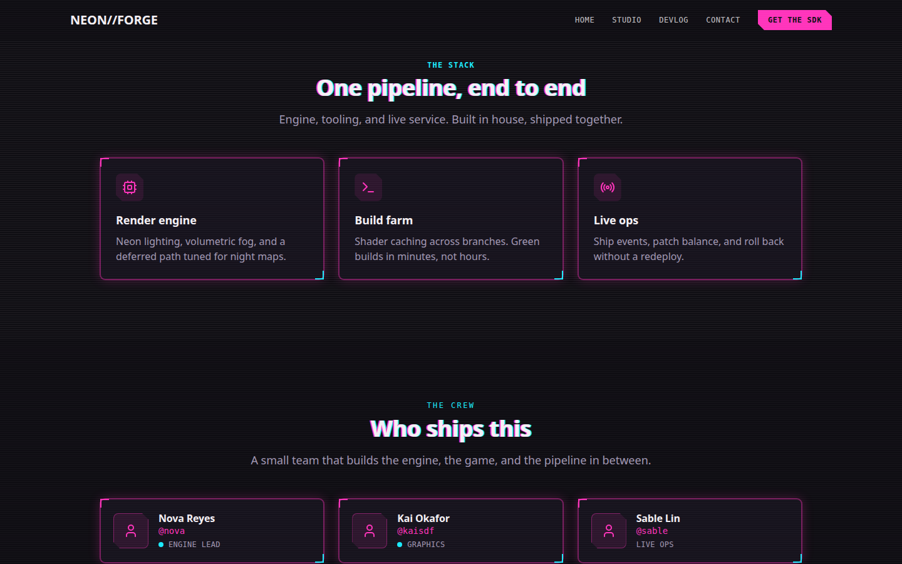Click the GET THE SDK button
Image resolution: width=902 pixels, height=564 pixels.
(x=795, y=20)
